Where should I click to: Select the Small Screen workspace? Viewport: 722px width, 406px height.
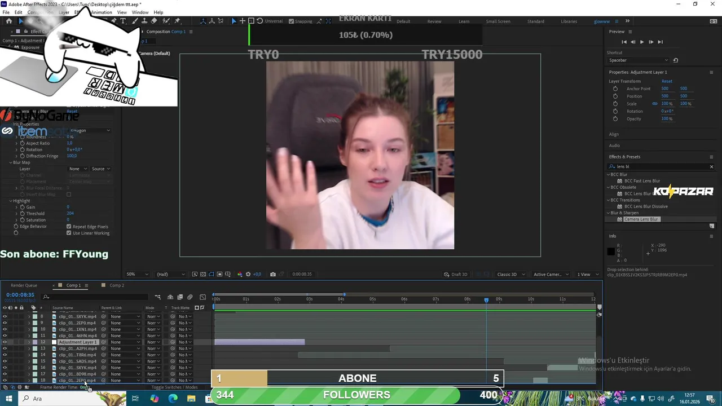pyautogui.click(x=498, y=21)
